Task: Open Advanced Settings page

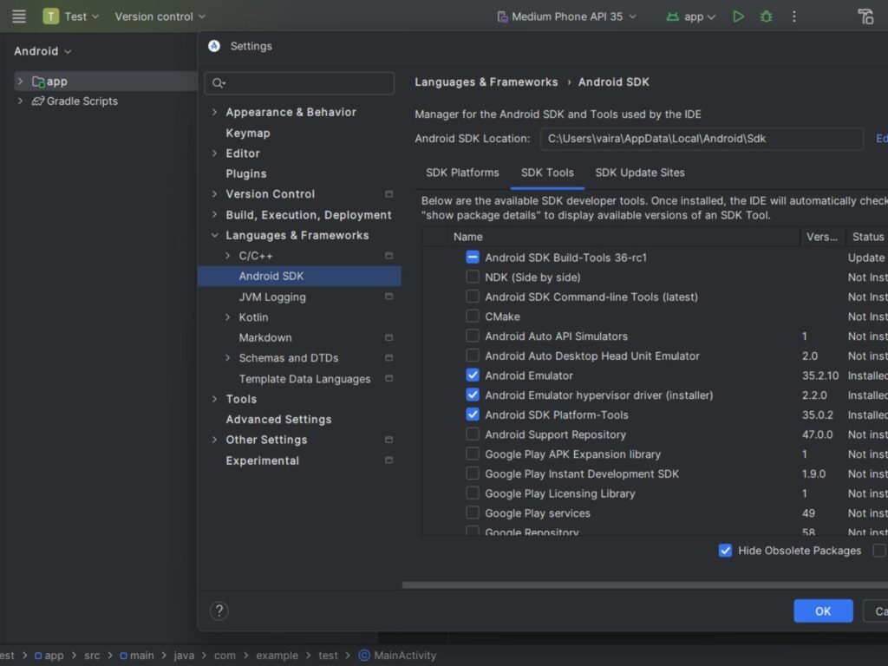Action: click(x=278, y=420)
